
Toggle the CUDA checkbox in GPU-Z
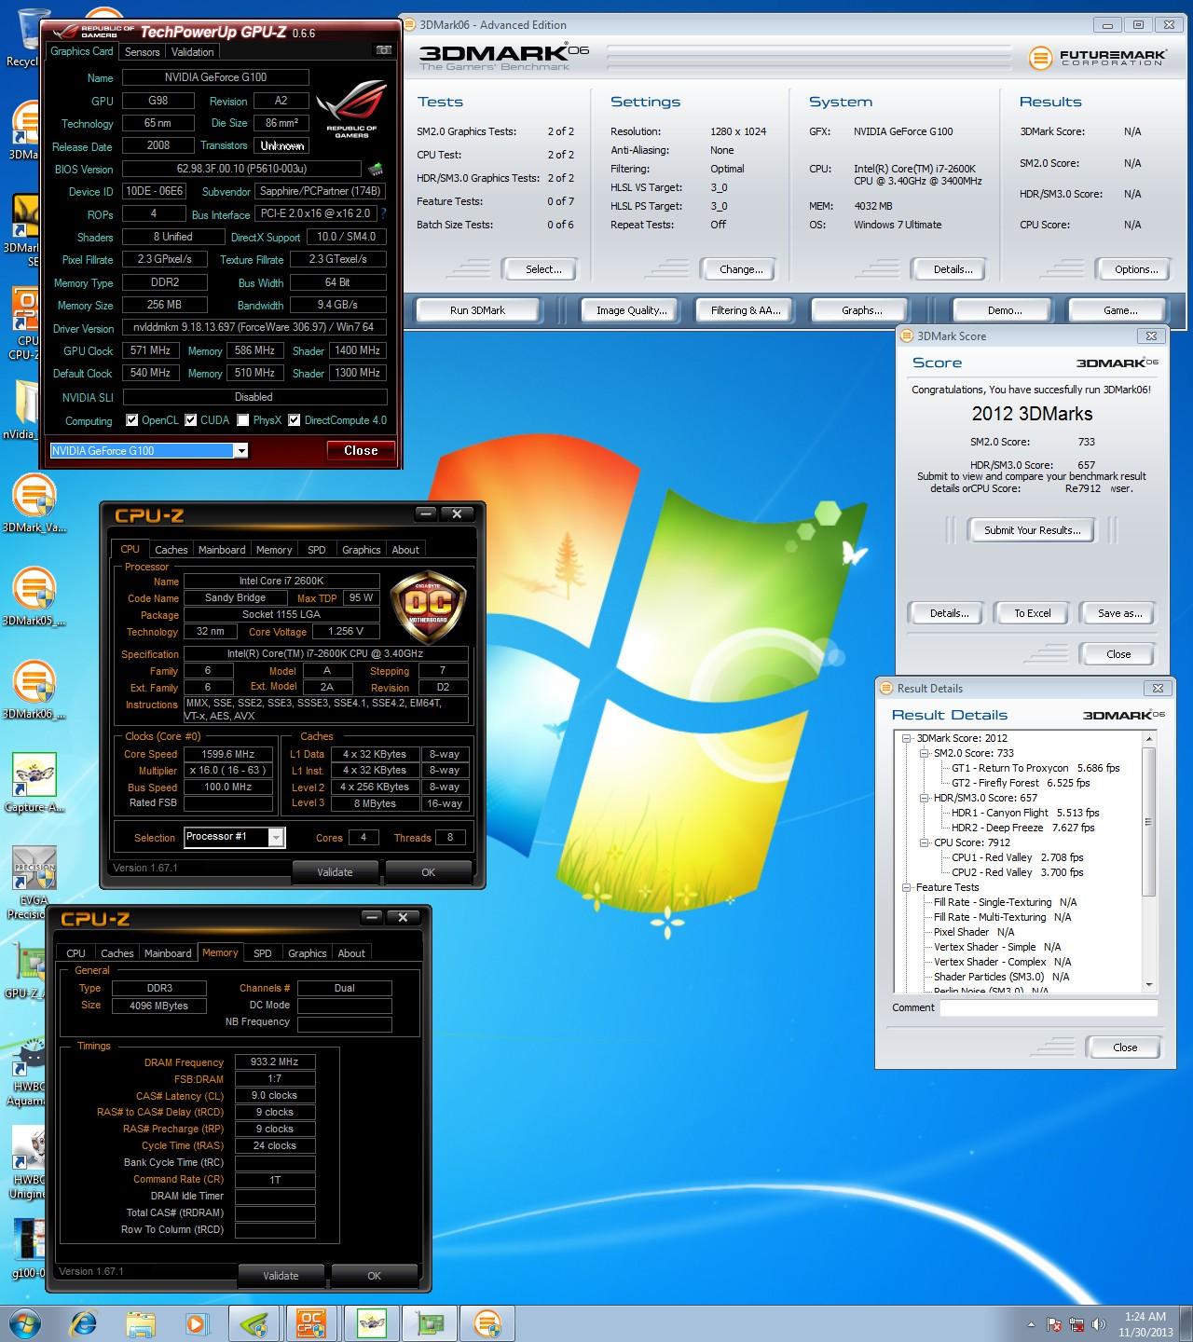click(191, 420)
